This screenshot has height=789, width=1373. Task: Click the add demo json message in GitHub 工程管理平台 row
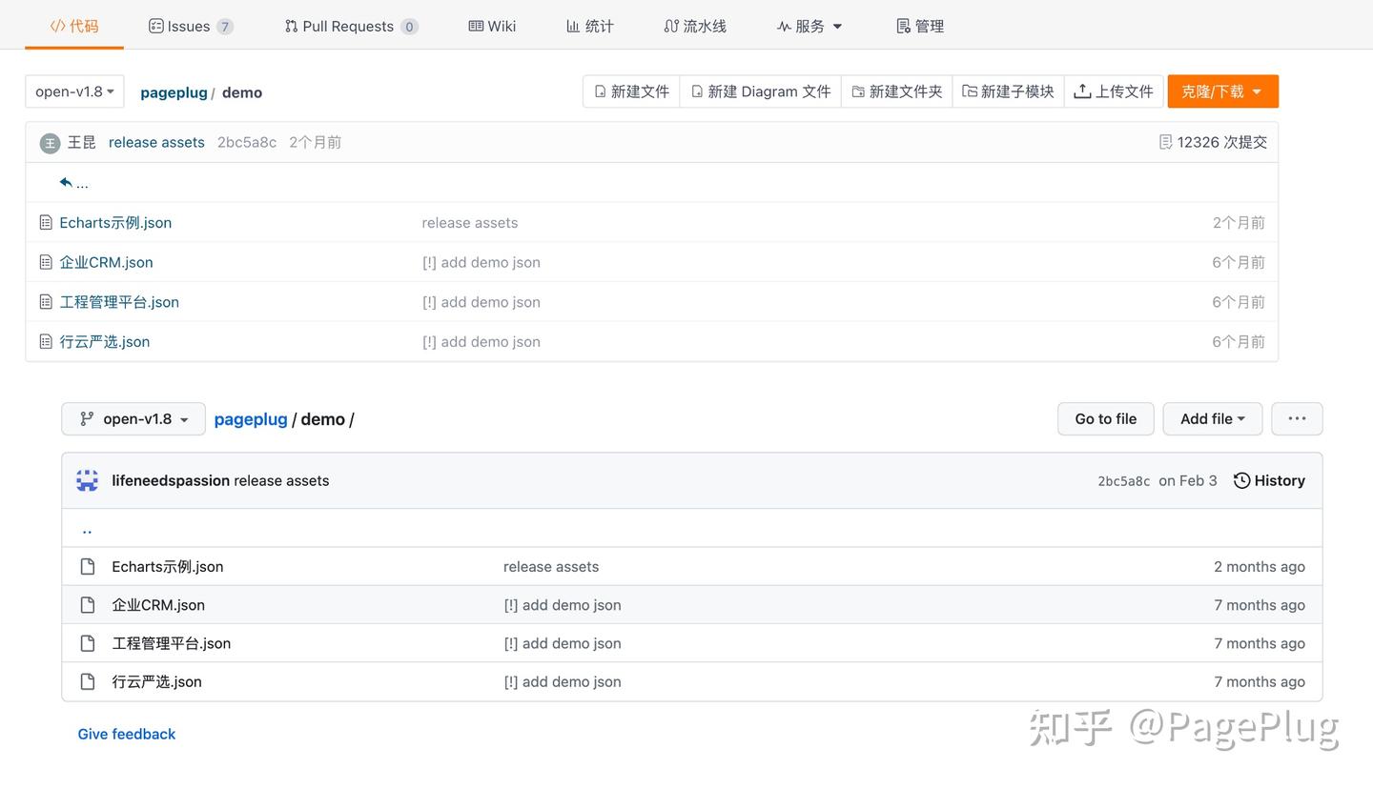point(563,643)
